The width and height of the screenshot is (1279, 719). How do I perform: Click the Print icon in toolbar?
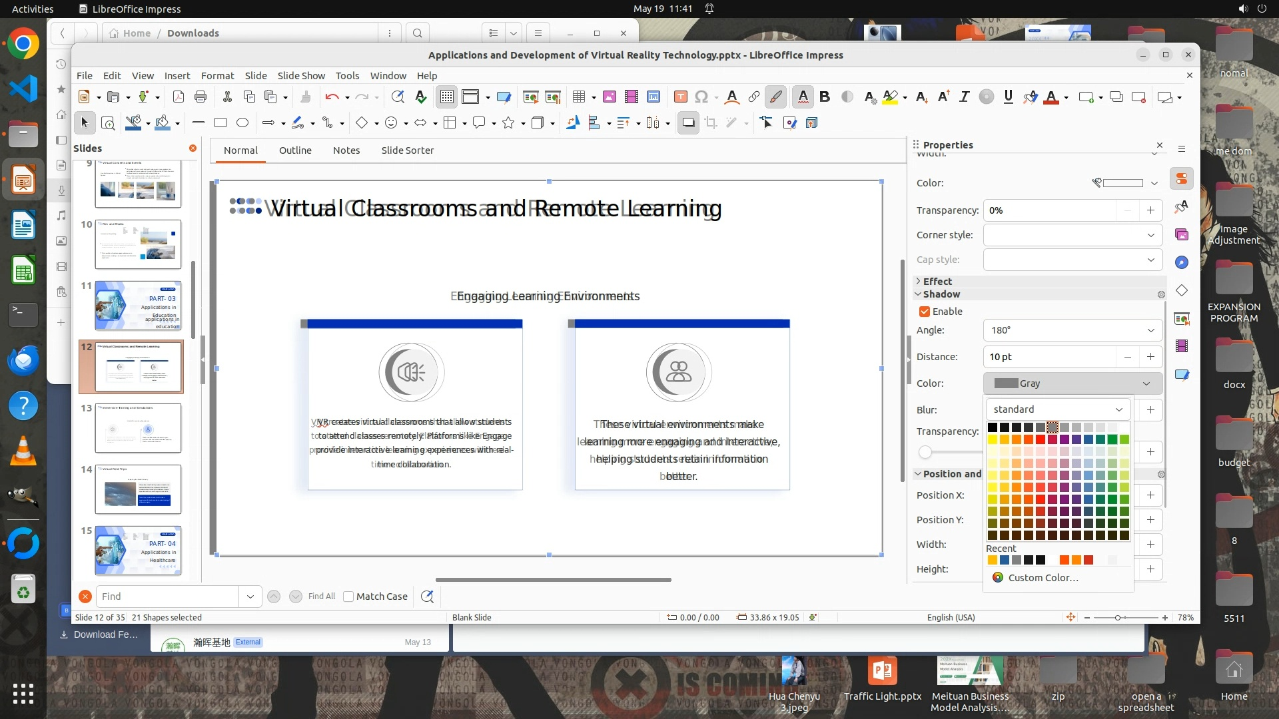coord(201,97)
